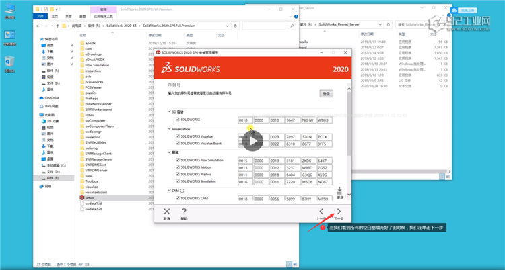The height and width of the screenshot is (270, 505).
Task: Uncheck SOLIDWORKS Visualize checkbox
Action: coord(178,136)
